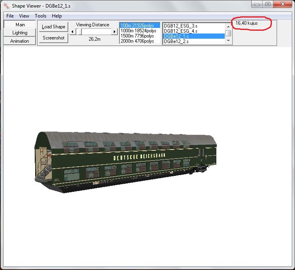Click the Shape Viewer app icon in title bar
The width and height of the screenshot is (295, 270).
click(7, 6)
